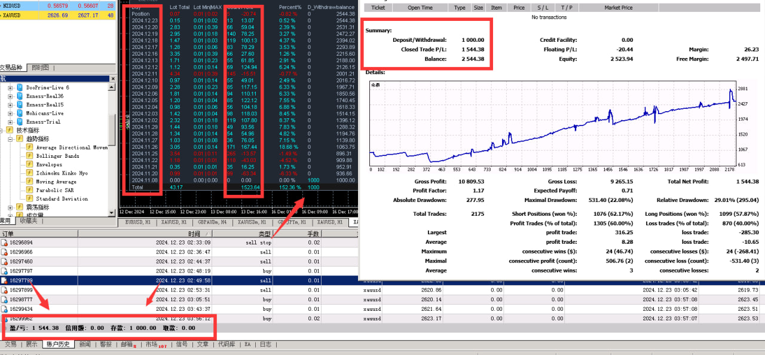Expand the Exness-Trial tree node
The width and height of the screenshot is (765, 355).
pyautogui.click(x=10, y=121)
